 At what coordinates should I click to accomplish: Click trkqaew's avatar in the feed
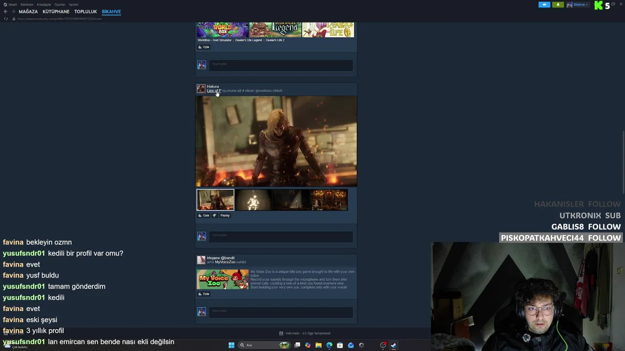201,260
